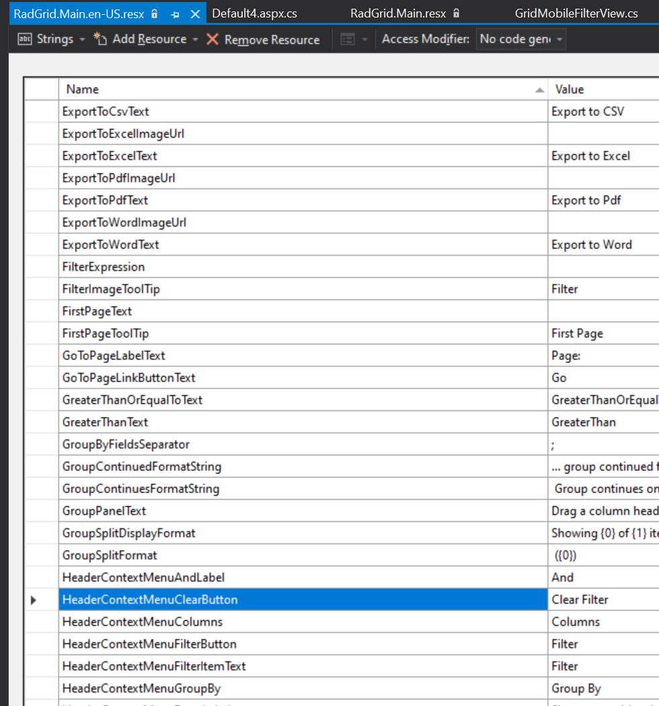Click the 'Go' value cell
This screenshot has height=706, width=659.
604,377
